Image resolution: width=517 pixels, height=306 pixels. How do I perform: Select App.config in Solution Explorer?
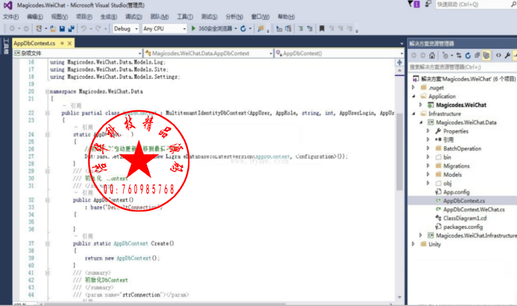tap(456, 192)
